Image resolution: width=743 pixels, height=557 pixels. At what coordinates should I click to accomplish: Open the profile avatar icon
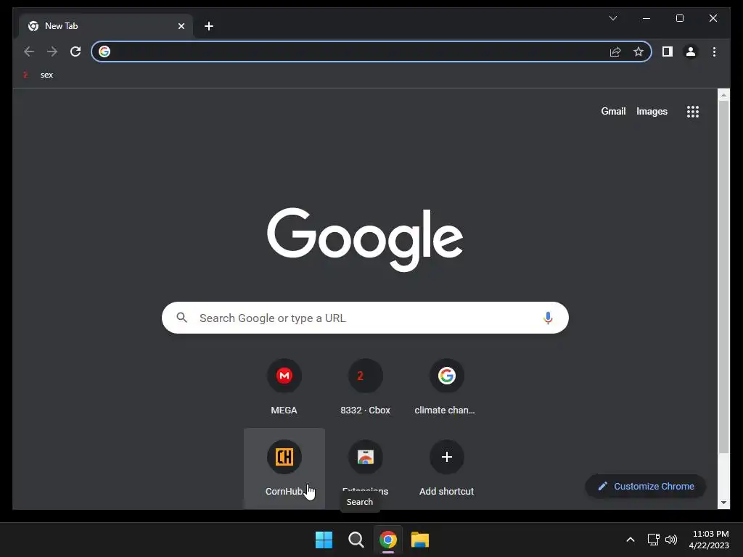pyautogui.click(x=691, y=51)
